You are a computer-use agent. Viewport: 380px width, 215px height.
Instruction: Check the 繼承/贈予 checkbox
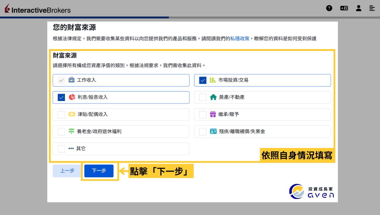click(x=203, y=114)
